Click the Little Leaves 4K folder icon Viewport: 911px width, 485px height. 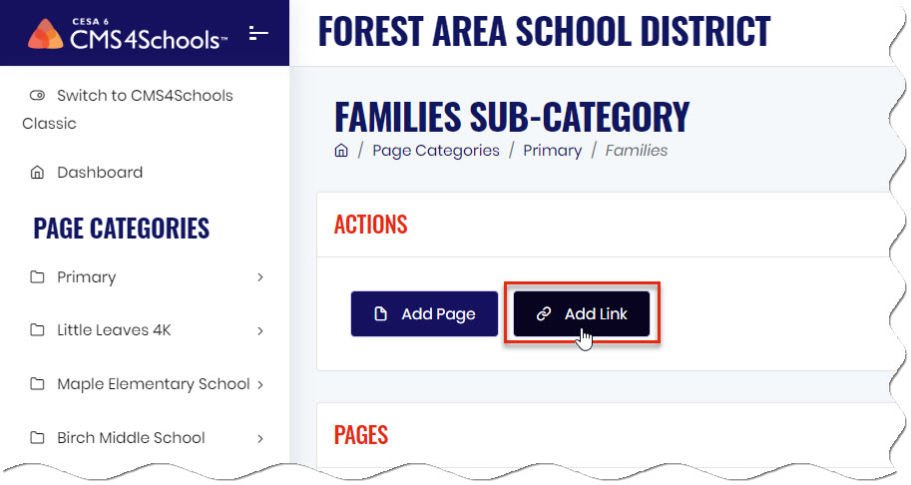(37, 330)
